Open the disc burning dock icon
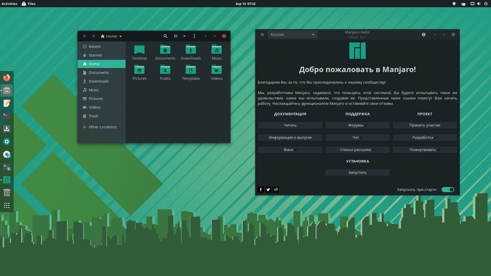This screenshot has width=491, height=276. click(x=7, y=154)
